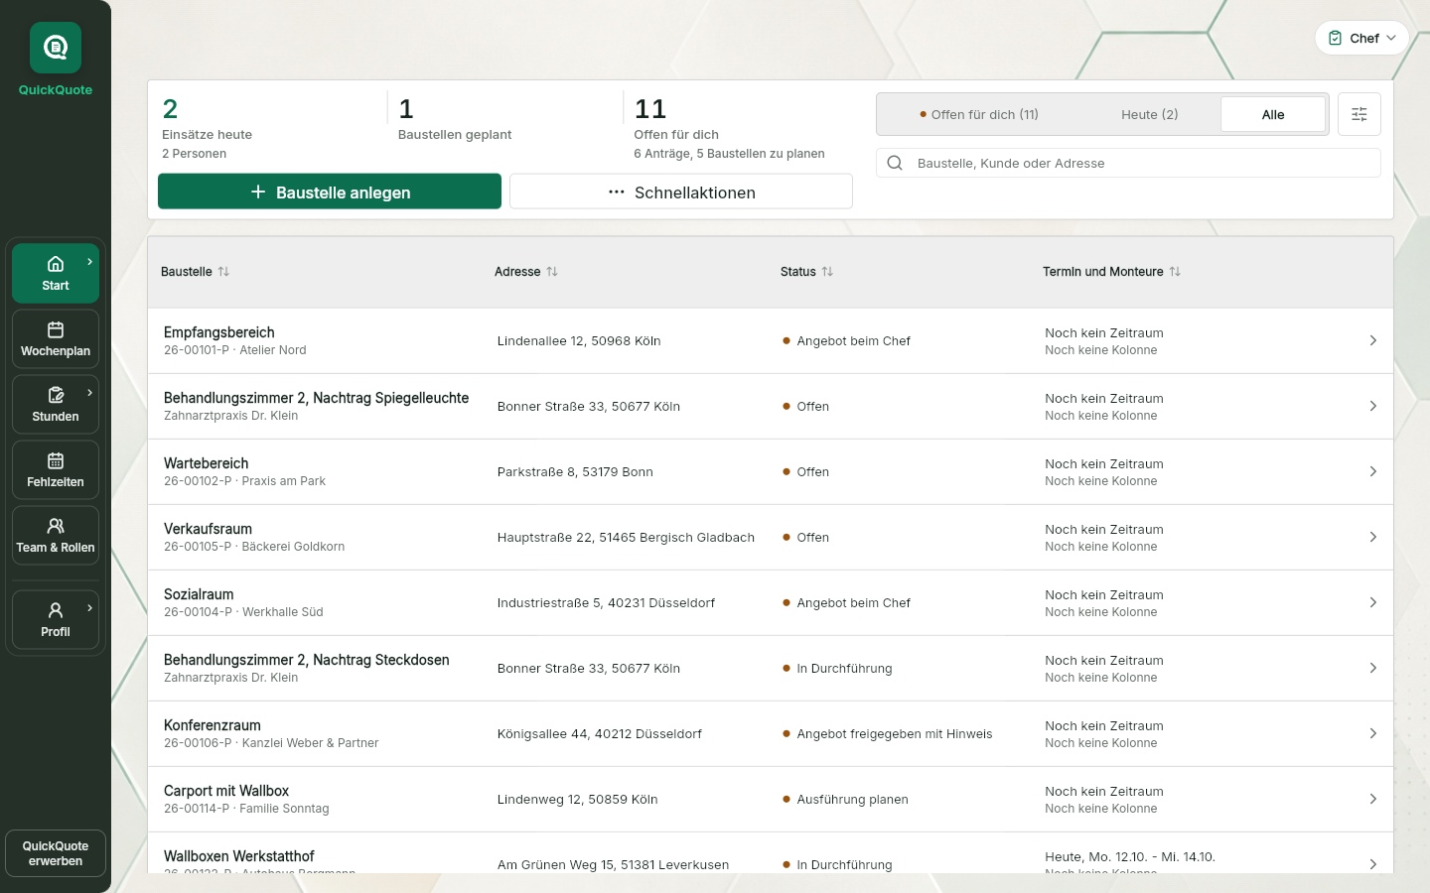Viewport: 1430px width, 893px height.
Task: Open Konferenzraum row details chevron
Action: click(x=1373, y=733)
